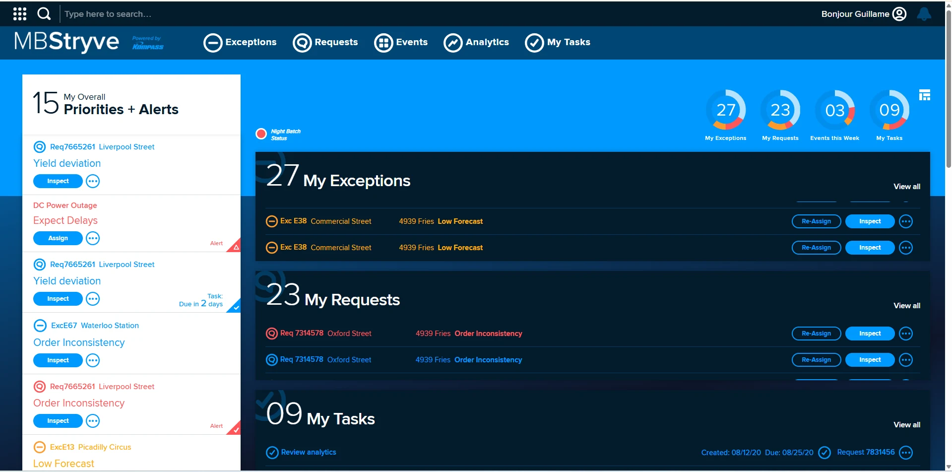Screen dimensions: 952x472
Task: Open the Requests menu
Action: [x=325, y=43]
